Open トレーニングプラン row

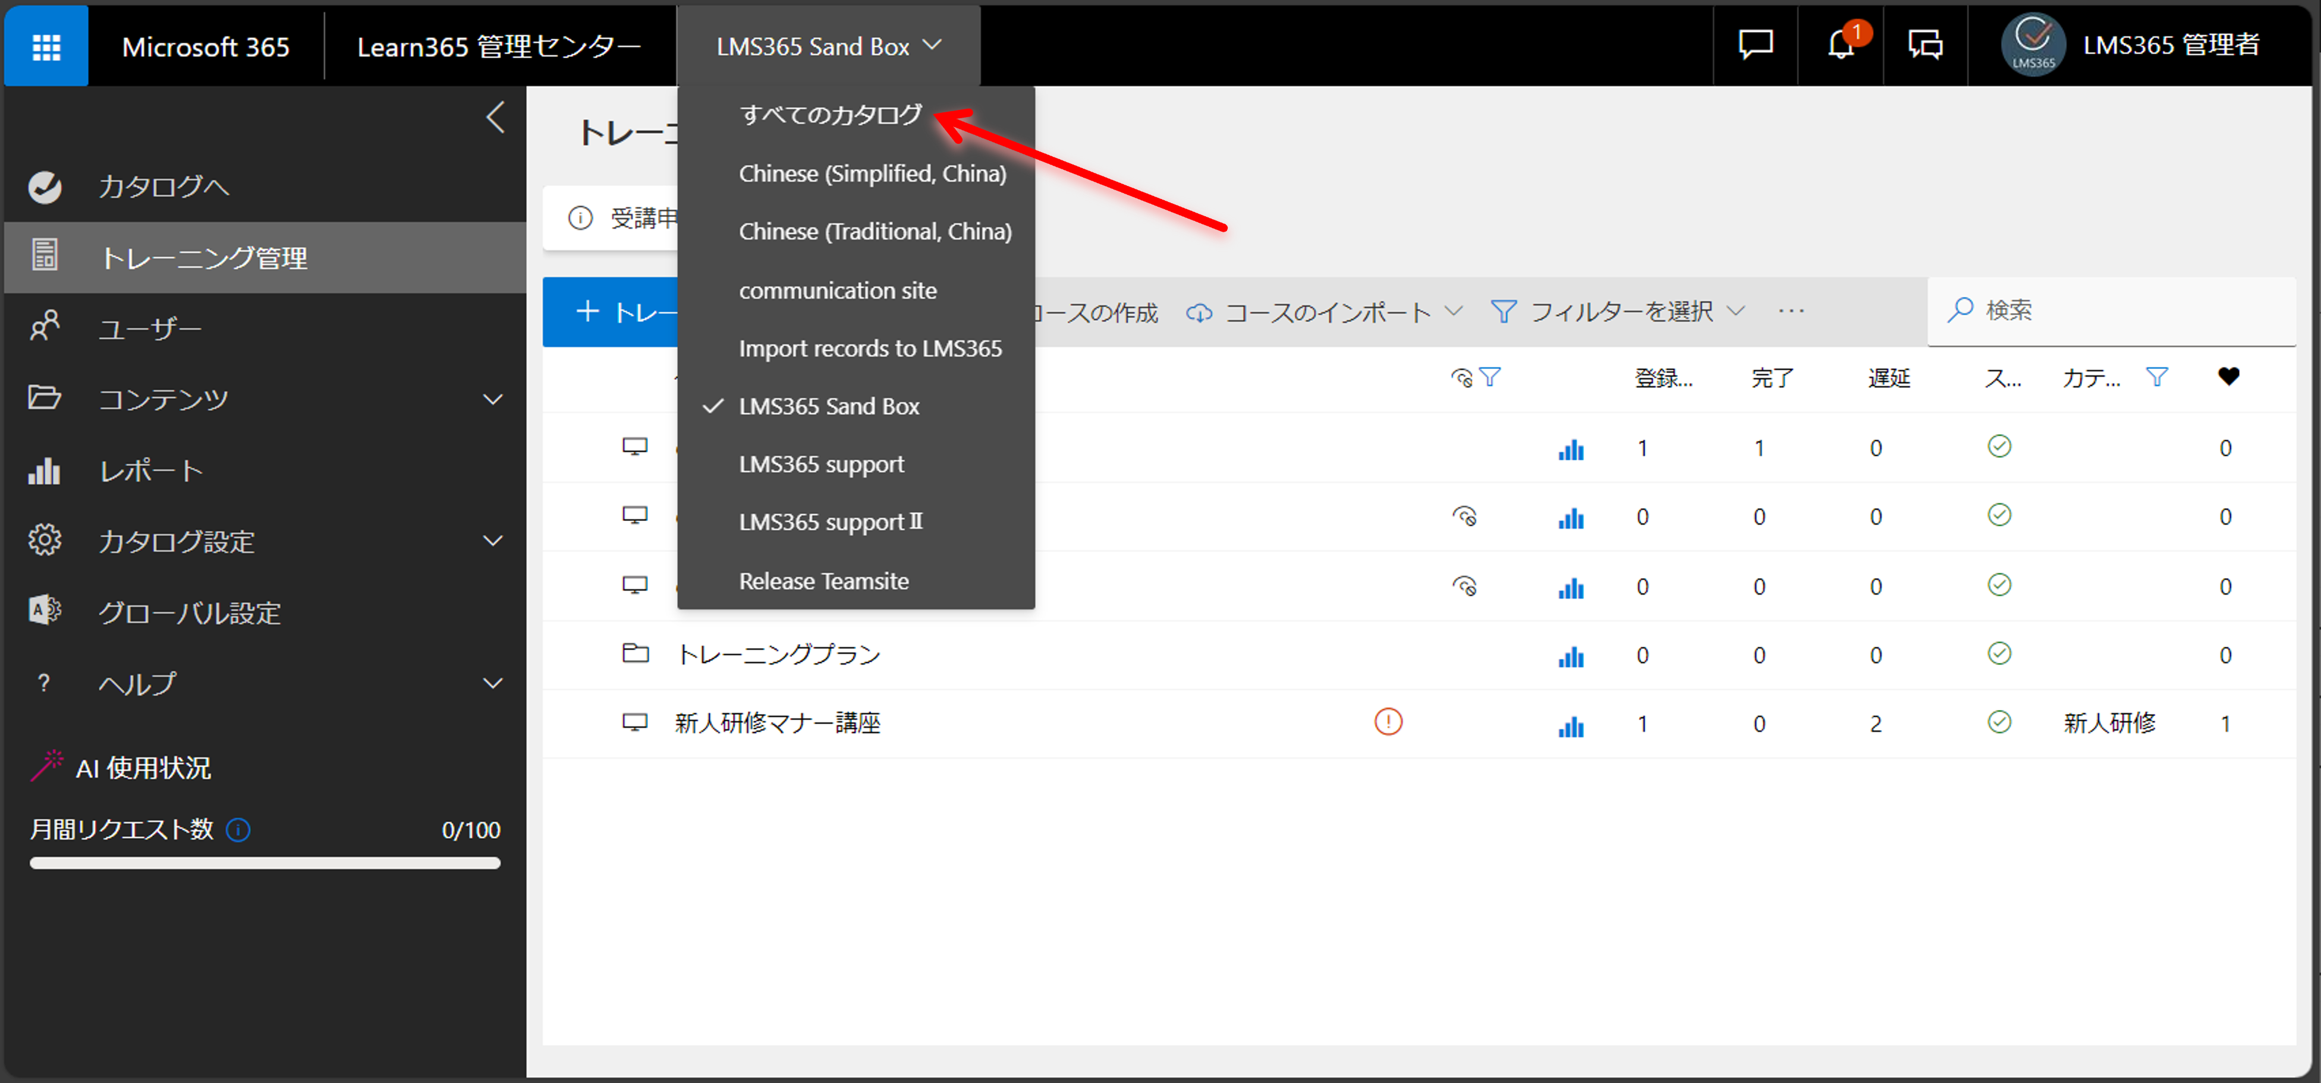coord(778,655)
